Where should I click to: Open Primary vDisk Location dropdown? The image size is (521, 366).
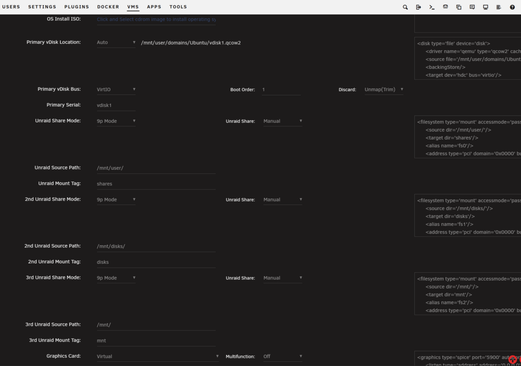pyautogui.click(x=116, y=43)
